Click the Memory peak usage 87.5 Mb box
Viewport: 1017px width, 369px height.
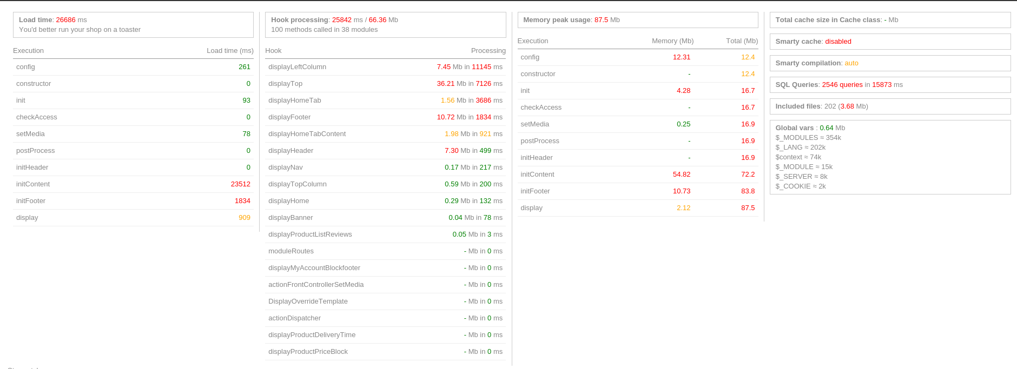click(x=638, y=20)
